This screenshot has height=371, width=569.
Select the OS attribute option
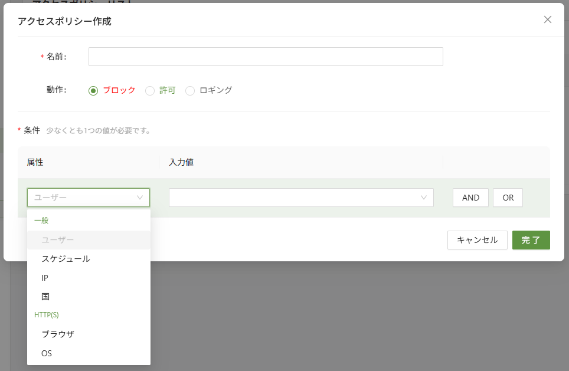[47, 353]
